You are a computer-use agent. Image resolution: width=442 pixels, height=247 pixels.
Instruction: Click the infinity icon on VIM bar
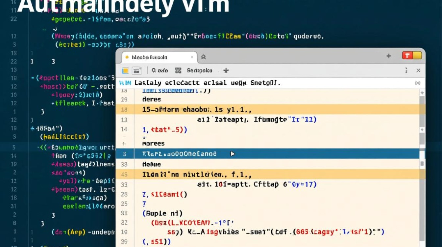pyautogui.click(x=418, y=83)
